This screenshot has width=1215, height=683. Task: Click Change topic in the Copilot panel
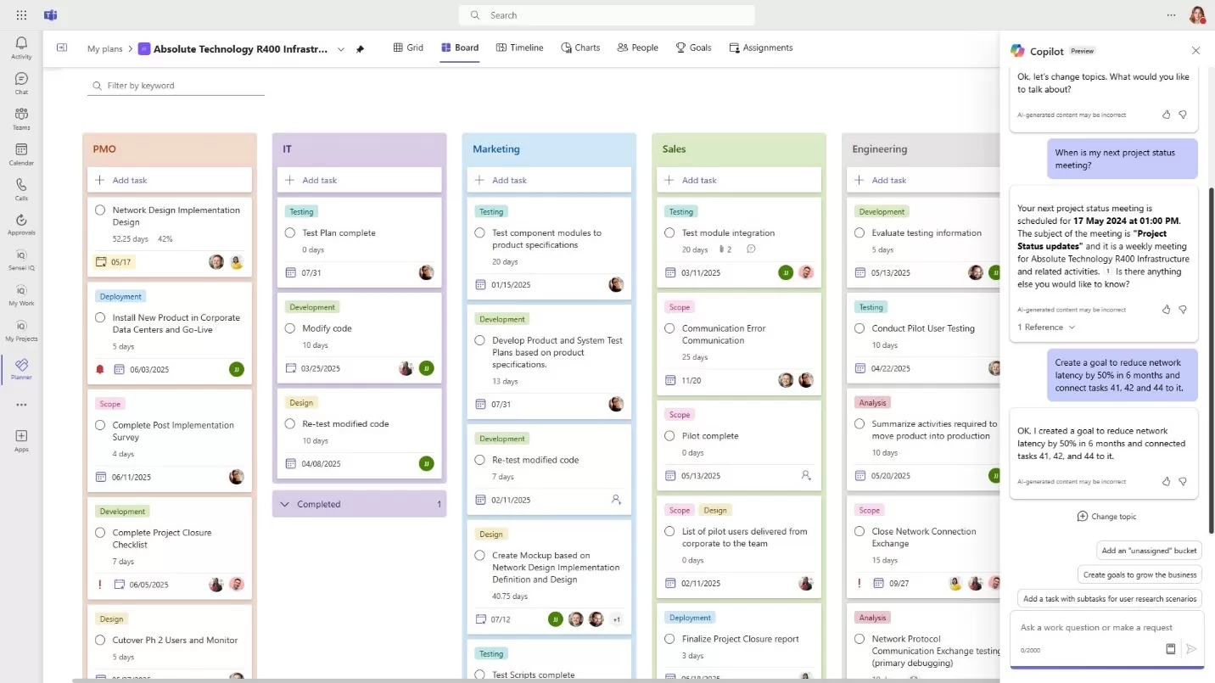point(1107,516)
